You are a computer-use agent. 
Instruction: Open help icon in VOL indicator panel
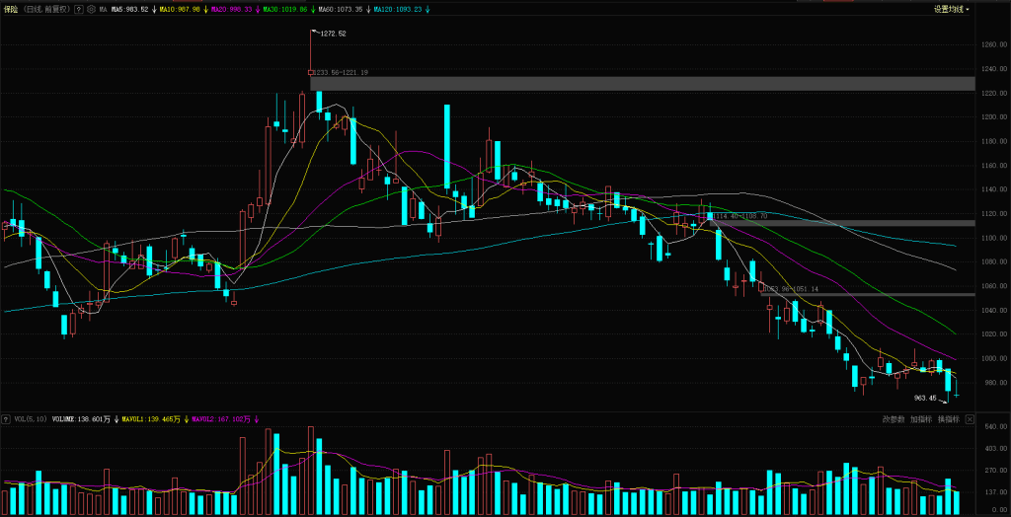(x=6, y=419)
